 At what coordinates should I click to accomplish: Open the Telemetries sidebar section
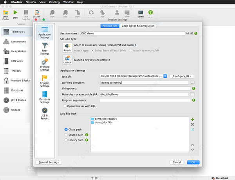tap(17, 32)
